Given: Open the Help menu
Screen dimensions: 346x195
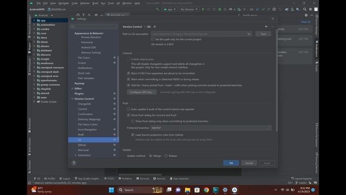Looking at the screenshot, I should coord(137,3).
